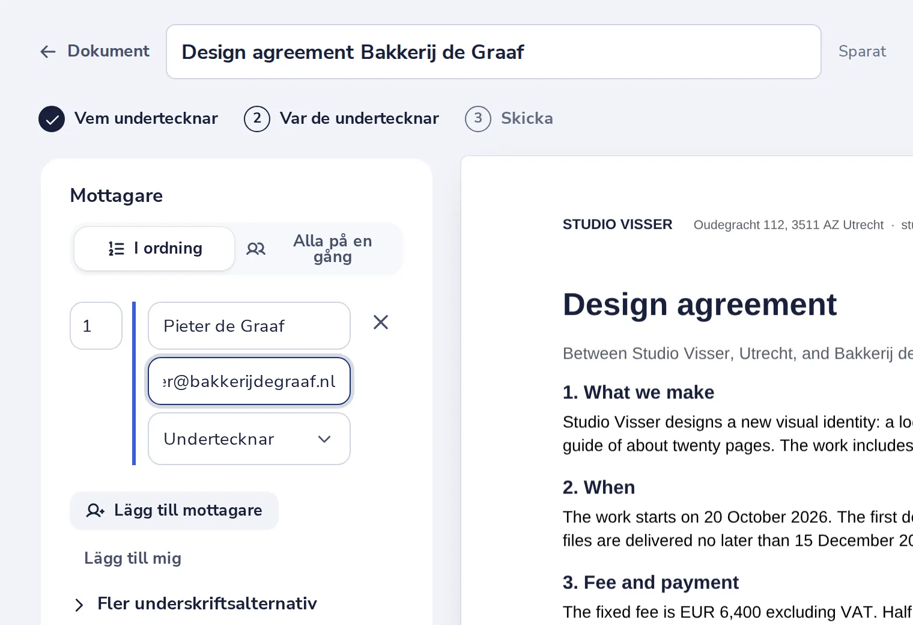This screenshot has width=913, height=625.
Task: Expand Fler underskriftsalternativ section
Action: click(x=195, y=604)
